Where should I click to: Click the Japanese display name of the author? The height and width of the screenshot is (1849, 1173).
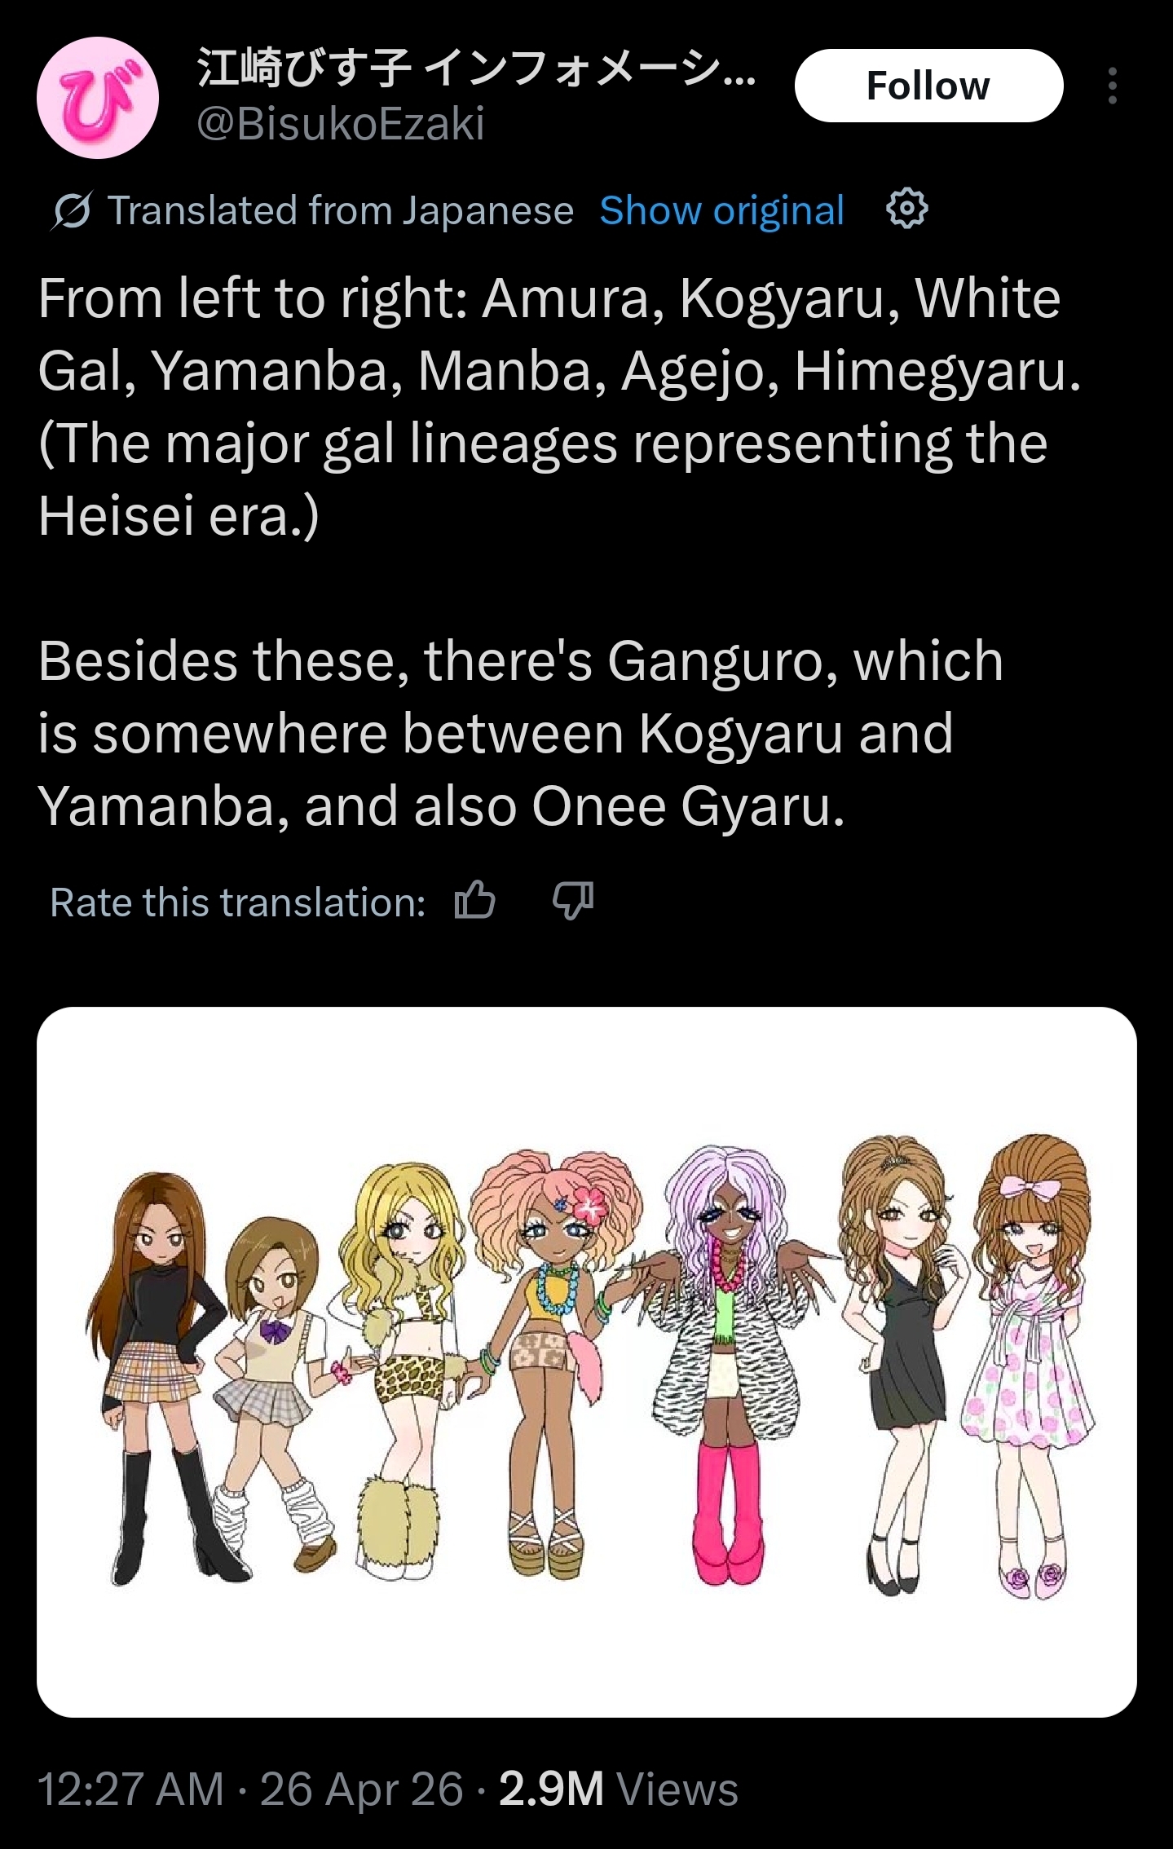coord(477,68)
